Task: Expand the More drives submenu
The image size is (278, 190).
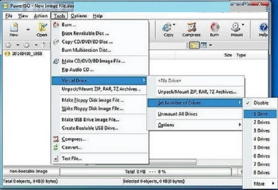Action: 260,184
